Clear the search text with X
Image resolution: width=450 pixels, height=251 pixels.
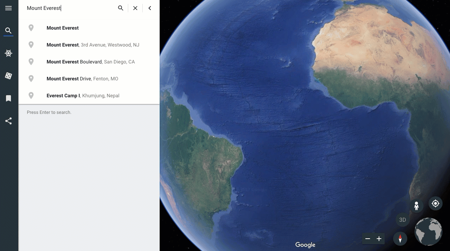tap(135, 8)
